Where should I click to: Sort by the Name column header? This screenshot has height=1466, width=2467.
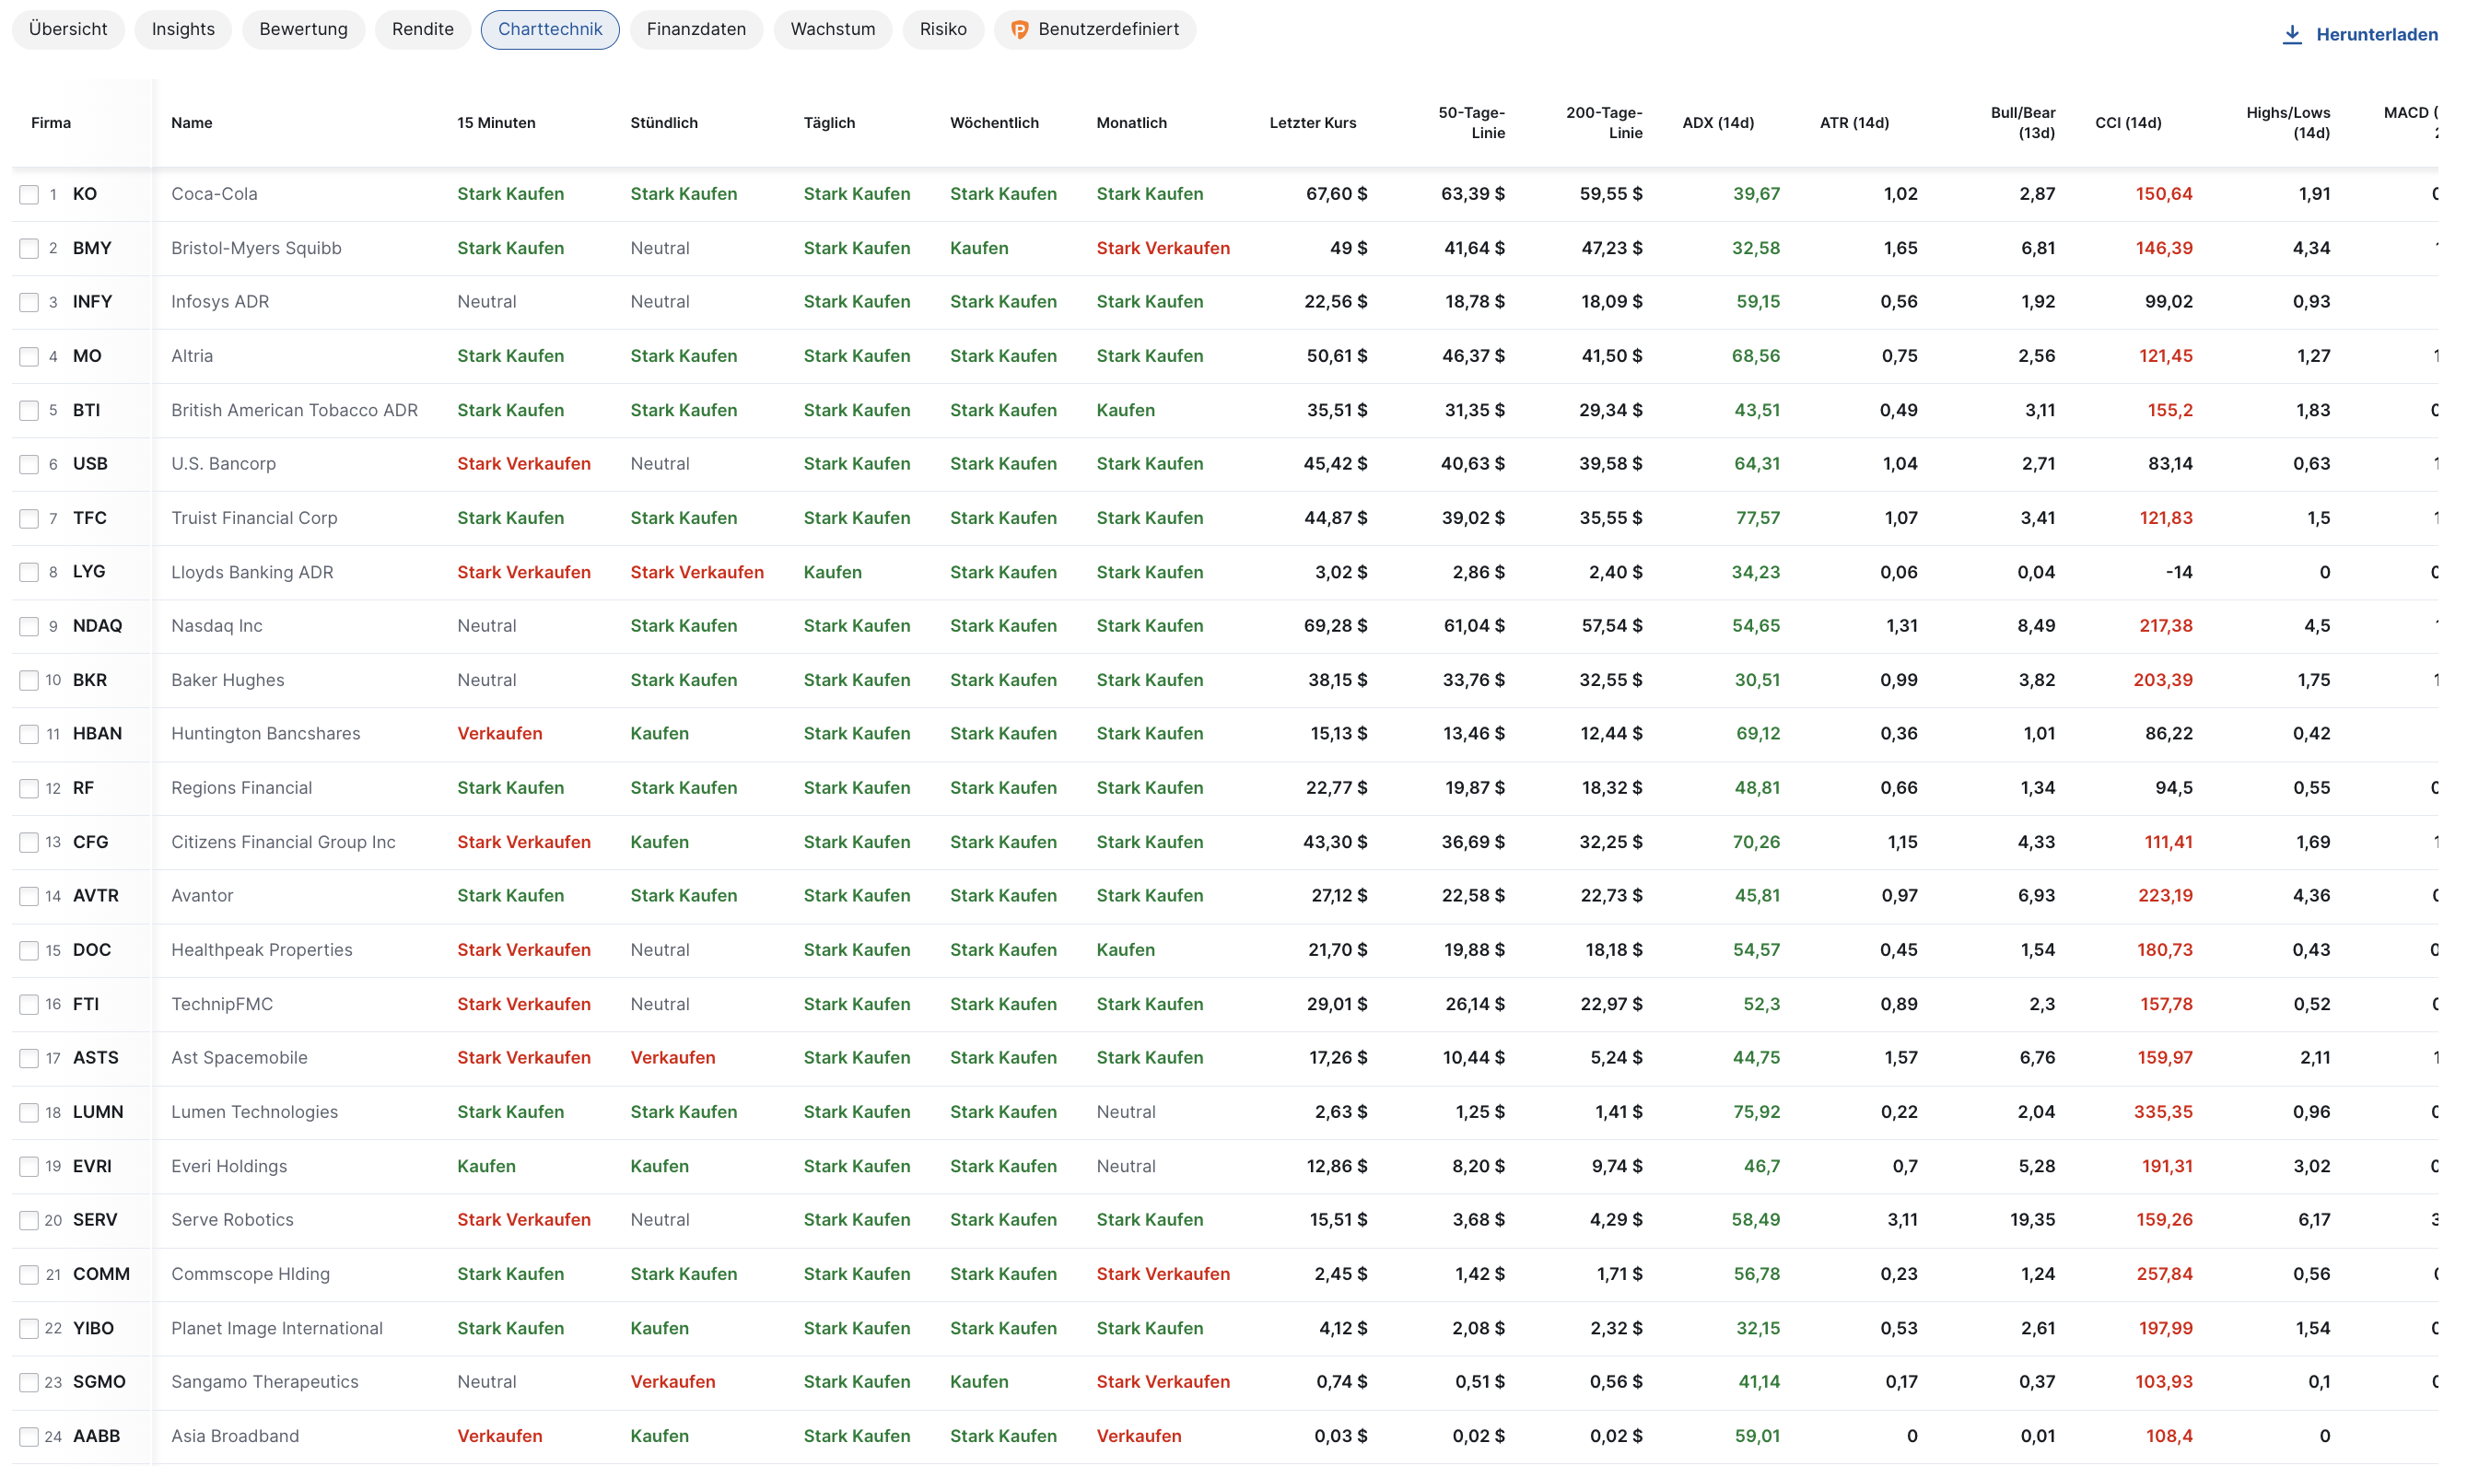click(192, 122)
